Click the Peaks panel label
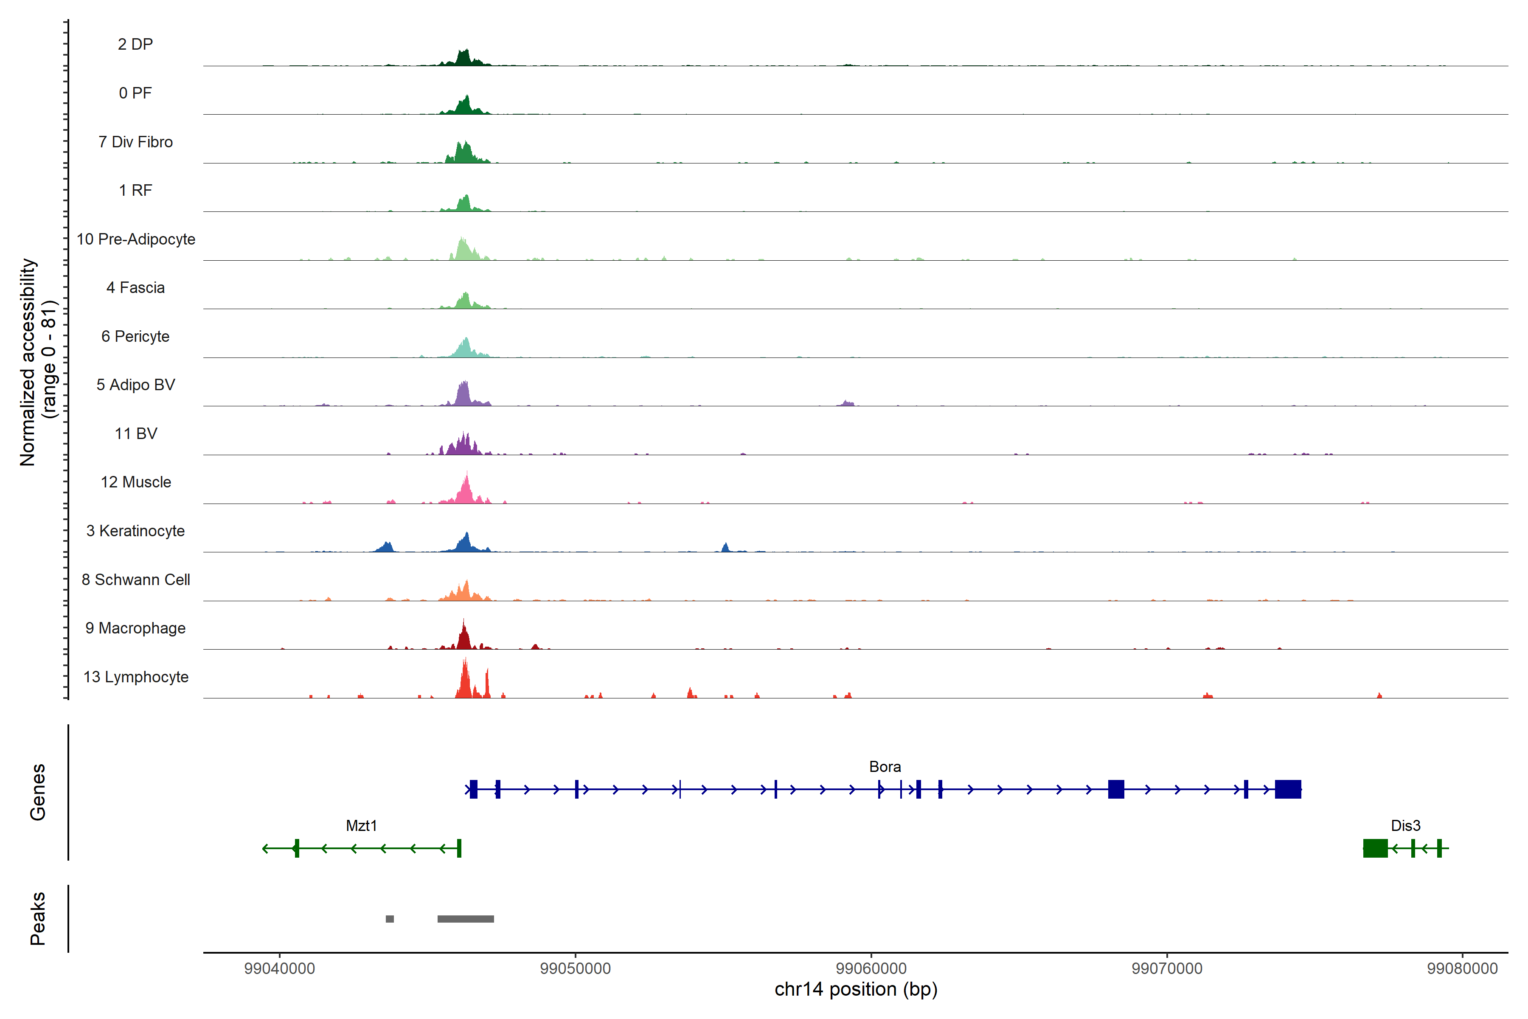Viewport: 1528px width, 1019px height. point(38,918)
